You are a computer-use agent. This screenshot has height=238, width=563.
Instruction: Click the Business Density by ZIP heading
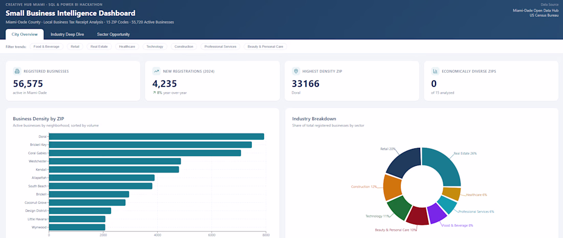(38, 118)
